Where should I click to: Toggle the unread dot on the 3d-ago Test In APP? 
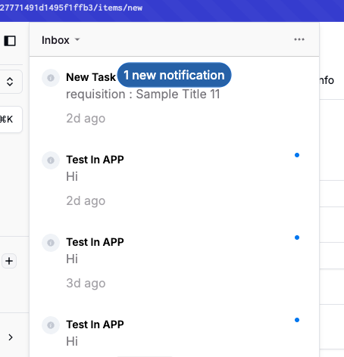point(297,237)
